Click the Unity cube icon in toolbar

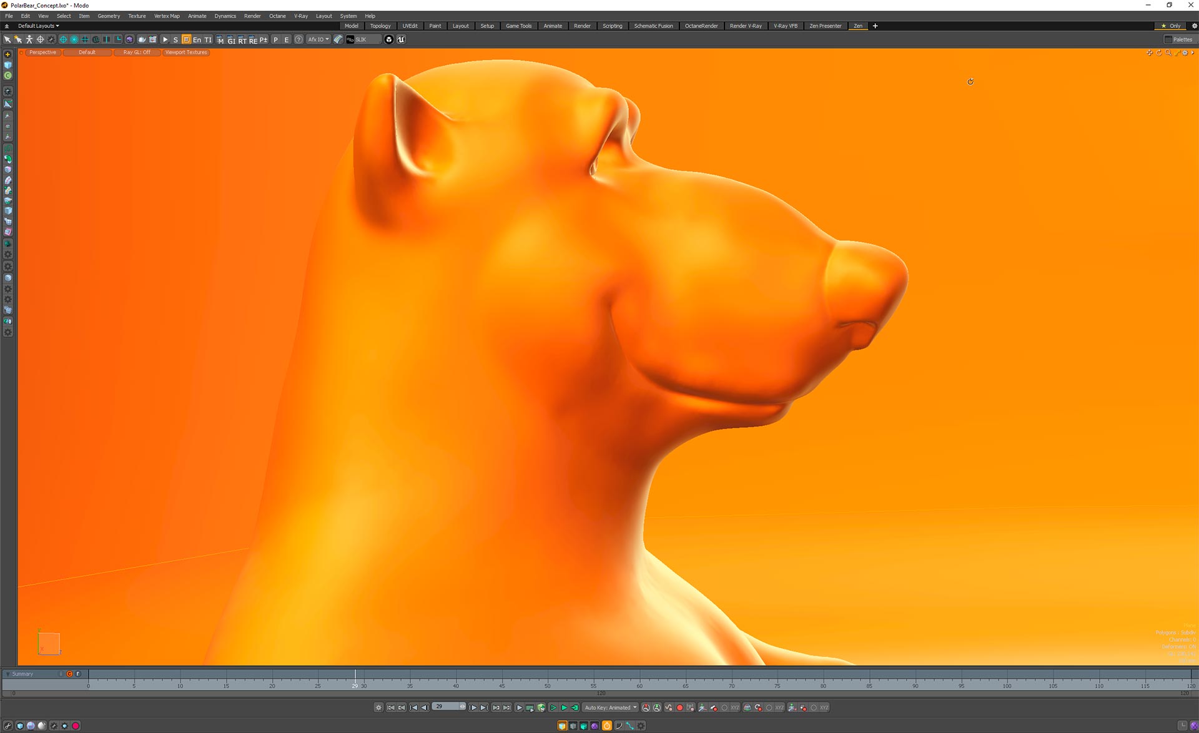[389, 39]
